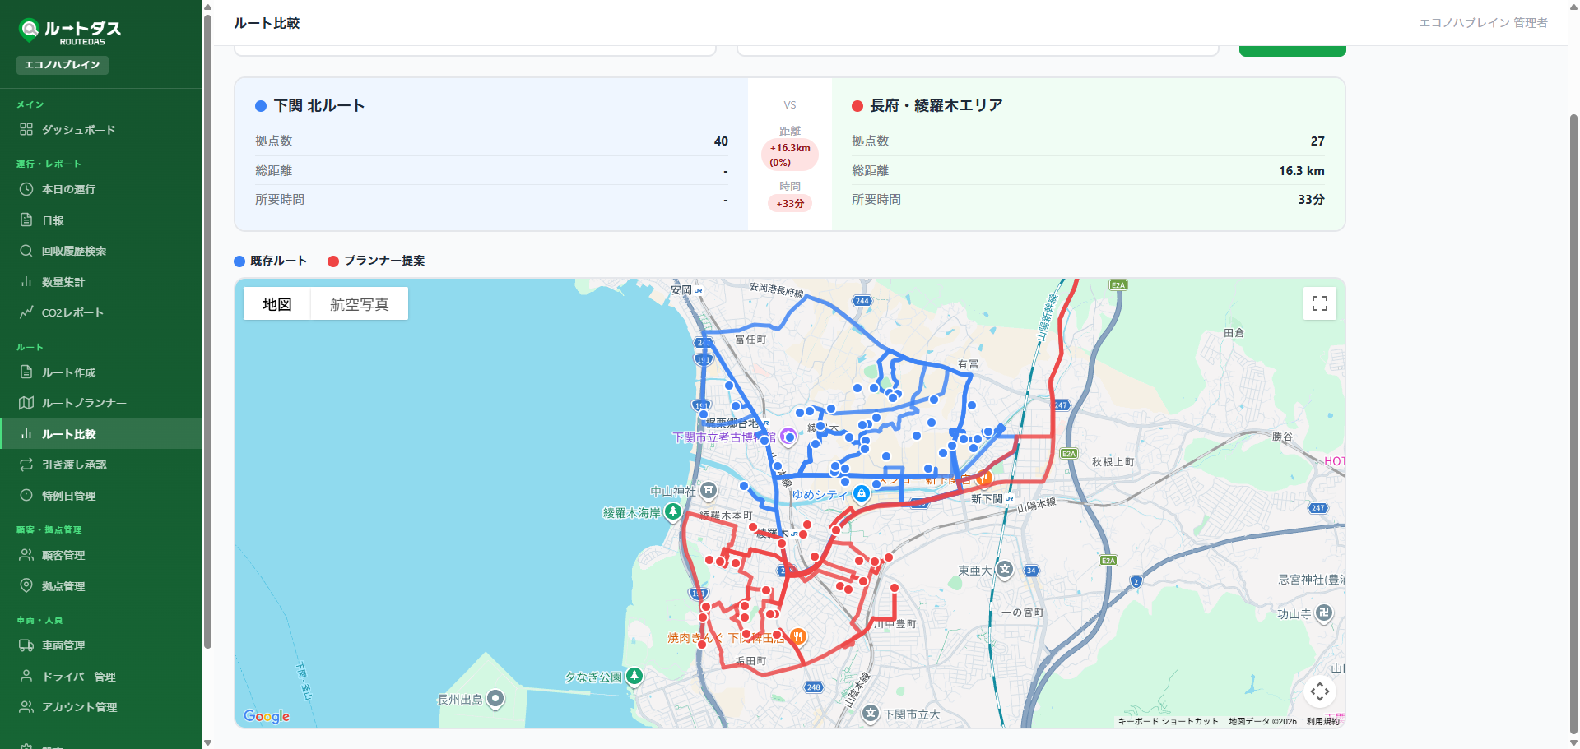Click 下関市立考古博物館 map marker
Viewport: 1580px width, 749px height.
pos(788,437)
